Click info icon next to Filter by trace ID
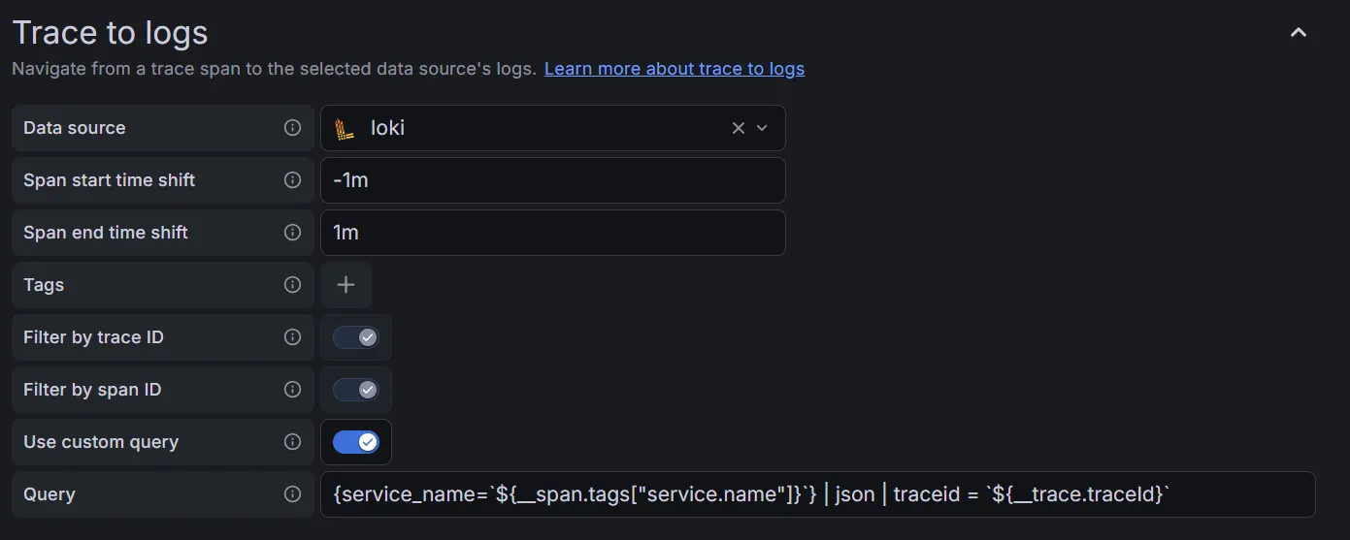The image size is (1350, 540). click(292, 337)
